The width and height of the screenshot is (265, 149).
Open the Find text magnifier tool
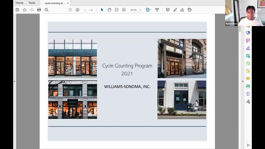tap(47, 10)
